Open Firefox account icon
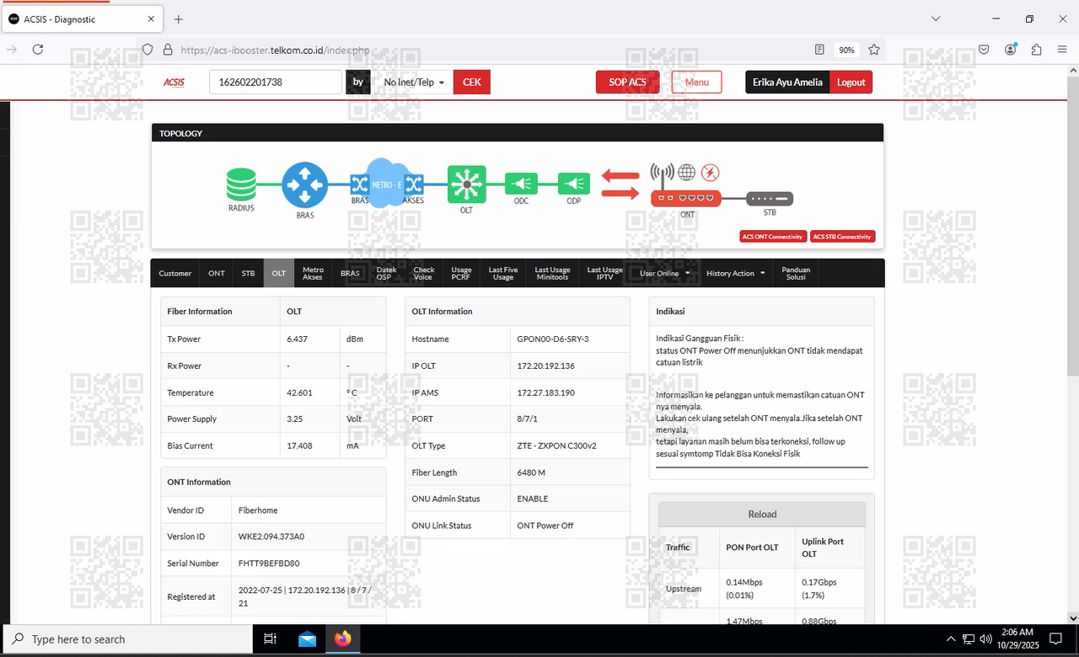This screenshot has width=1079, height=657. 1010,50
